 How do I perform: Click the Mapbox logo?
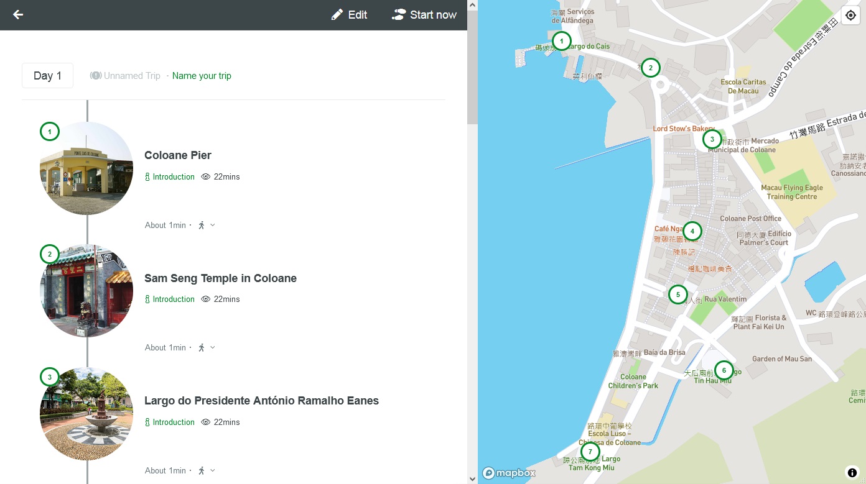tap(509, 473)
